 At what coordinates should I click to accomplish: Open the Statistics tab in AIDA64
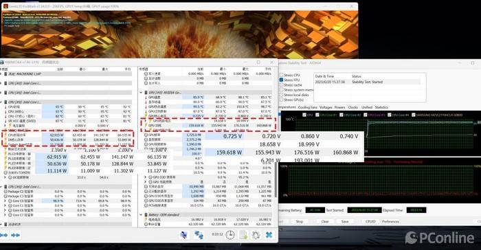[x=381, y=107]
